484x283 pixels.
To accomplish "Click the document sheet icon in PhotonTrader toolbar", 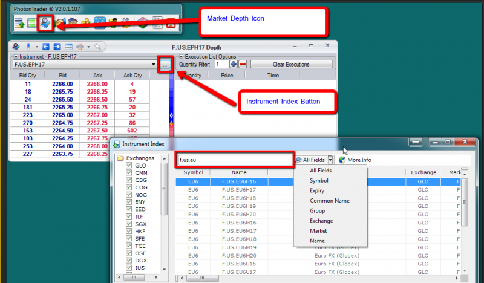I will pyautogui.click(x=157, y=23).
